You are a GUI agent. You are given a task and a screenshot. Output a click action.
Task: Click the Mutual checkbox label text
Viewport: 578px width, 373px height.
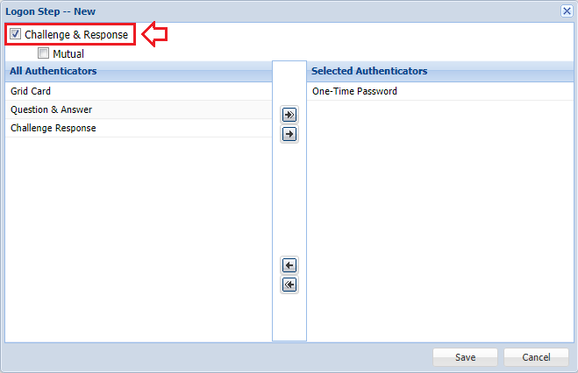point(68,54)
